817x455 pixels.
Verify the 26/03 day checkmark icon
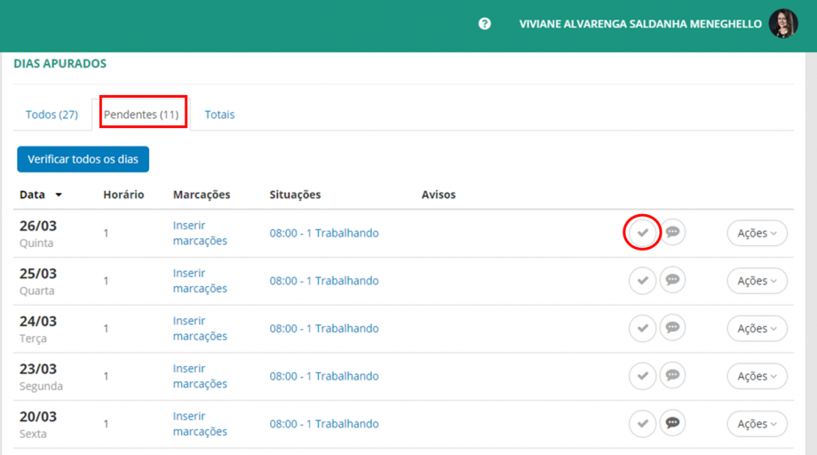click(x=642, y=233)
